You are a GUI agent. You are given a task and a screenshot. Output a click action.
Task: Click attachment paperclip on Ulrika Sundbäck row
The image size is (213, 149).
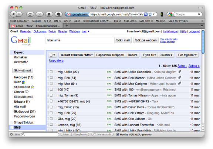click(x=180, y=72)
